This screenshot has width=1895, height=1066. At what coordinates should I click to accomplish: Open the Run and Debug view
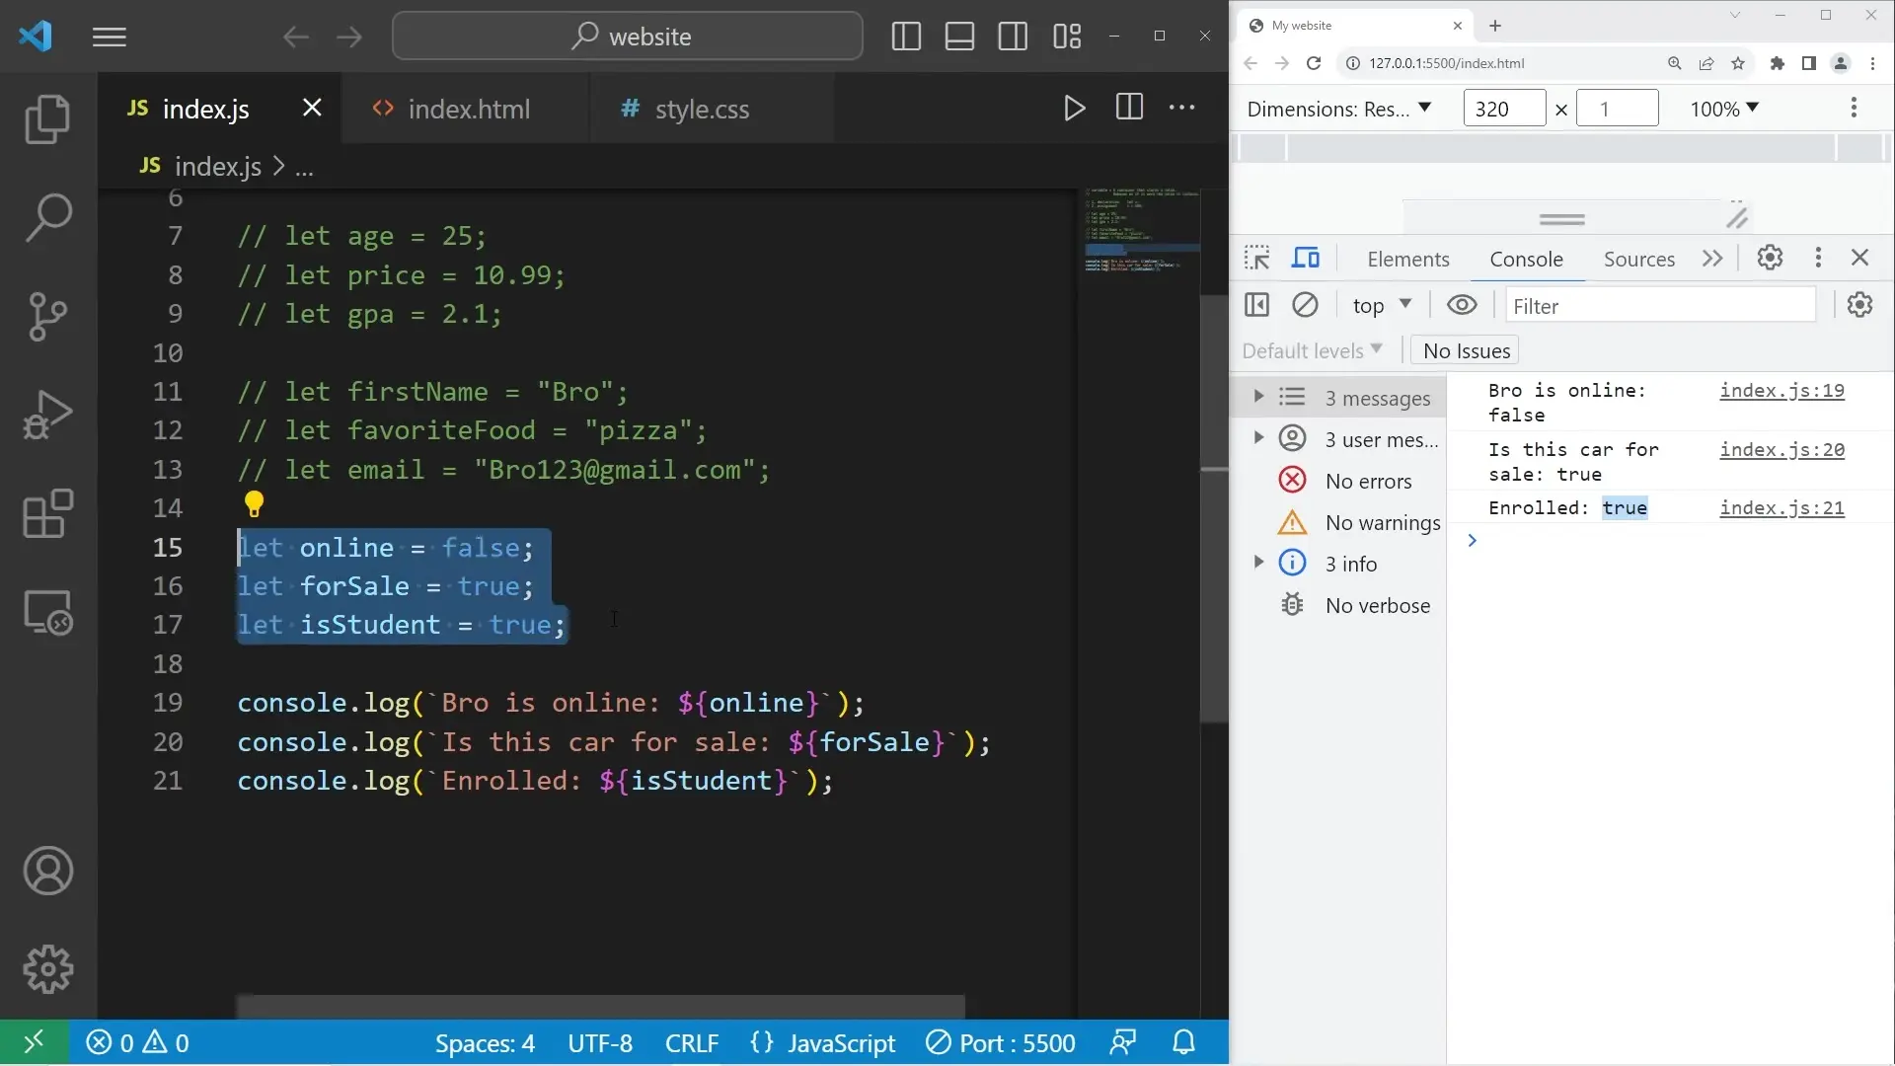tap(47, 415)
